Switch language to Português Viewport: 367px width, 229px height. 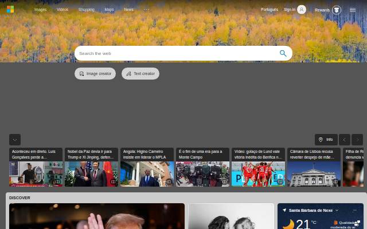click(x=270, y=10)
